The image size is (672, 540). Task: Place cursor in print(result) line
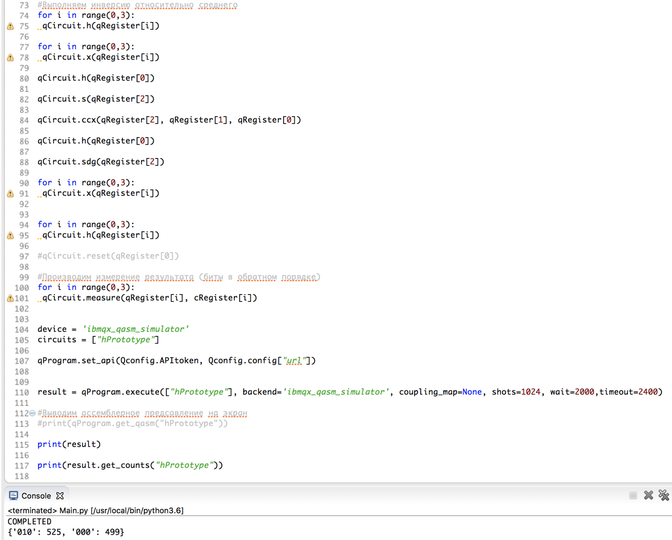69,444
